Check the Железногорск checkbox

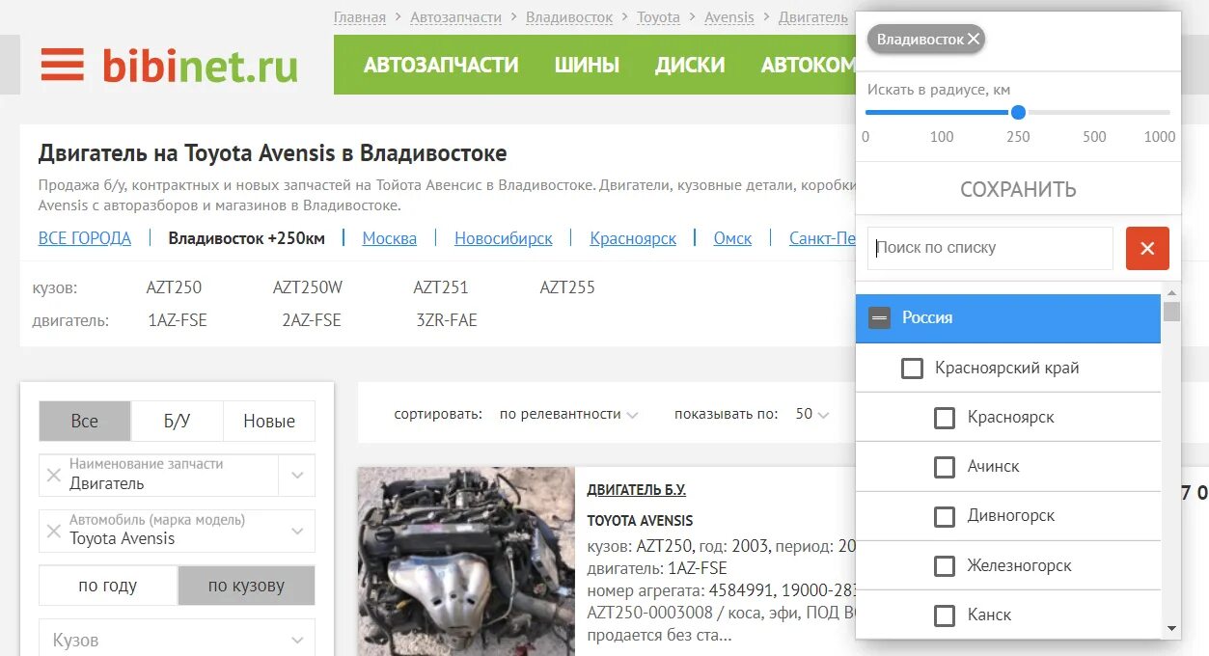(945, 566)
